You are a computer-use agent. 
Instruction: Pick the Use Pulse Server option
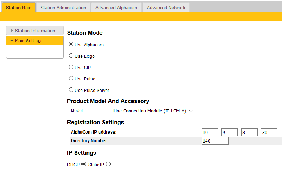click(x=71, y=90)
